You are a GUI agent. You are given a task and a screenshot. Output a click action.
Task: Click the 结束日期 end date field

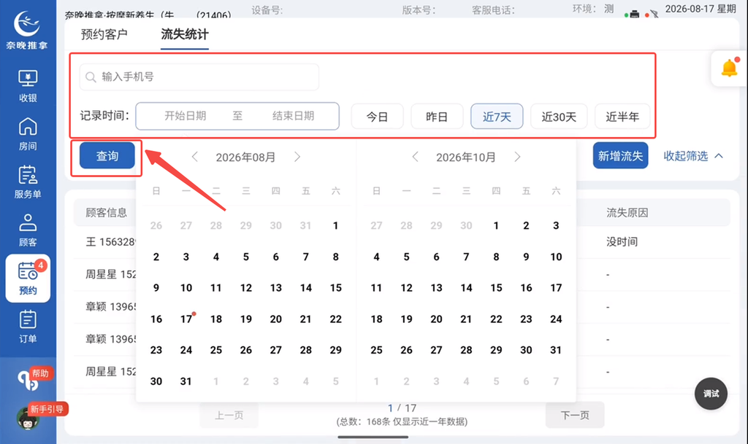point(293,116)
